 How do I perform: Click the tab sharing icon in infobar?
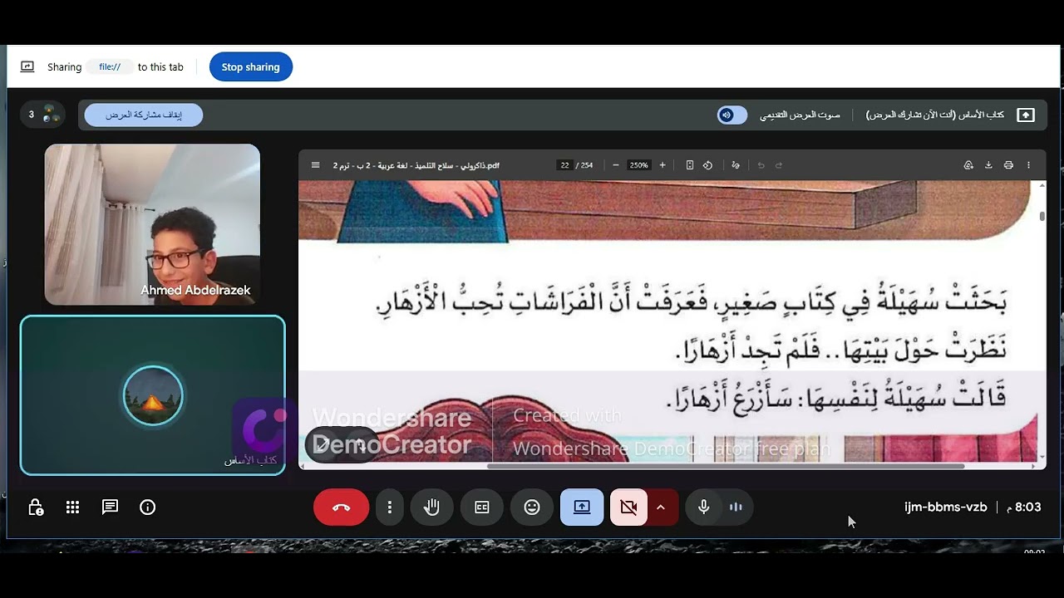click(27, 67)
